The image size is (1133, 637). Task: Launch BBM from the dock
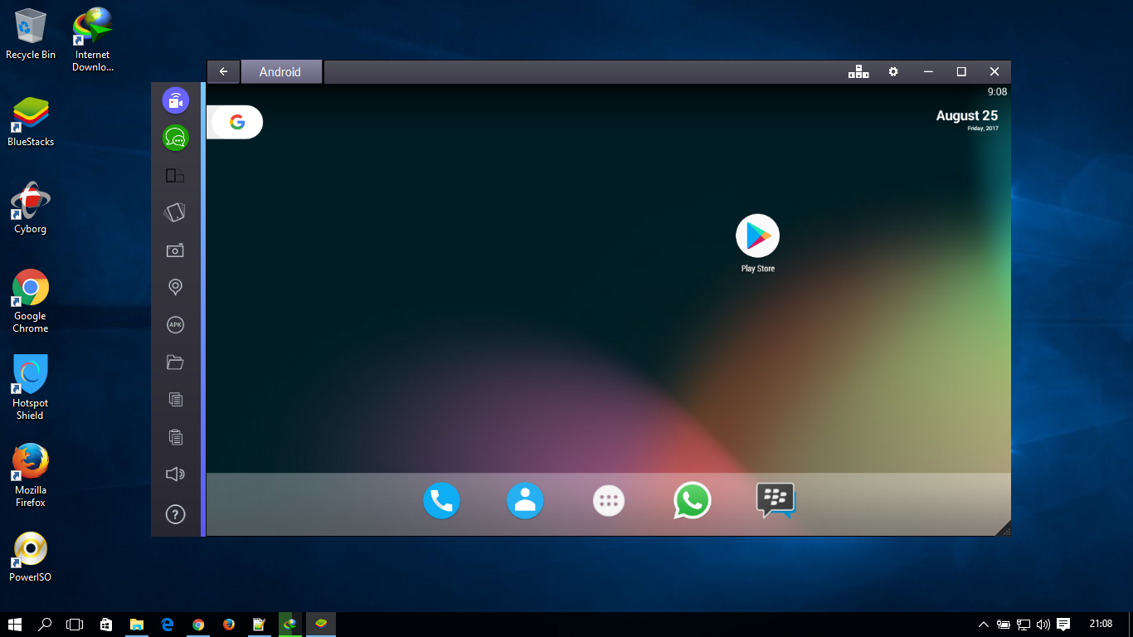click(x=776, y=500)
